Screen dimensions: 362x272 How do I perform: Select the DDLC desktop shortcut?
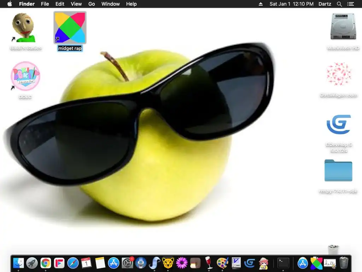pyautogui.click(x=25, y=76)
